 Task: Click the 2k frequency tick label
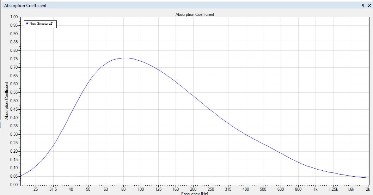(x=368, y=189)
